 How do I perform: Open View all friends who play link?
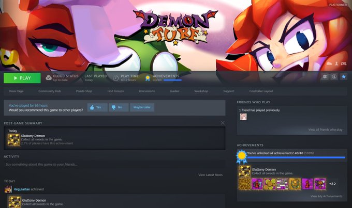click(x=325, y=130)
